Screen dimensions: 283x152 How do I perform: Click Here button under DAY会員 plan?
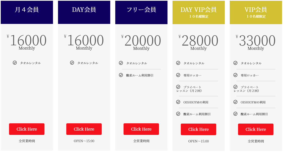pos(84,129)
